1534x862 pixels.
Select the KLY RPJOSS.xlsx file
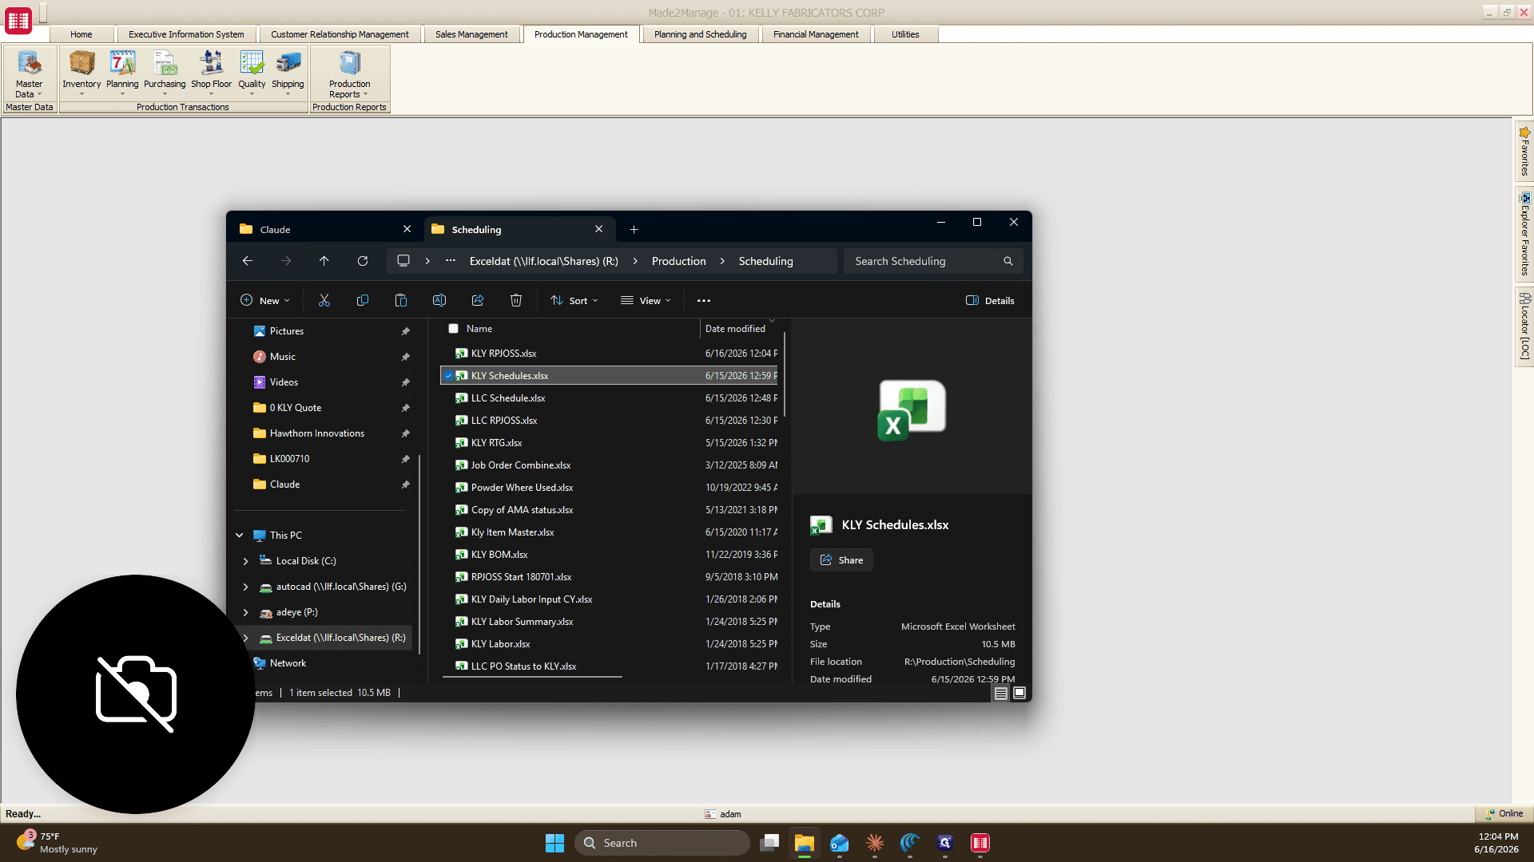(609, 353)
